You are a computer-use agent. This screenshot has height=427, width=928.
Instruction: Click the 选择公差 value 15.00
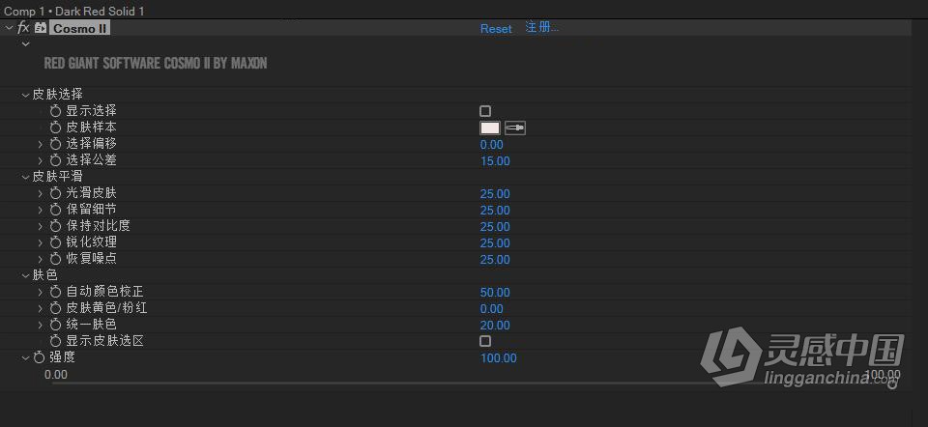pos(495,161)
